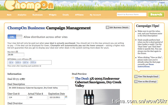
Task: Click View on Site (if setup) button
Action: [146, 82]
